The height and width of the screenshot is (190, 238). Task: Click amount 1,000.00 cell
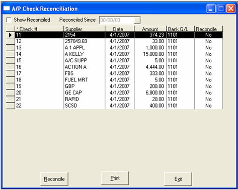150,48
